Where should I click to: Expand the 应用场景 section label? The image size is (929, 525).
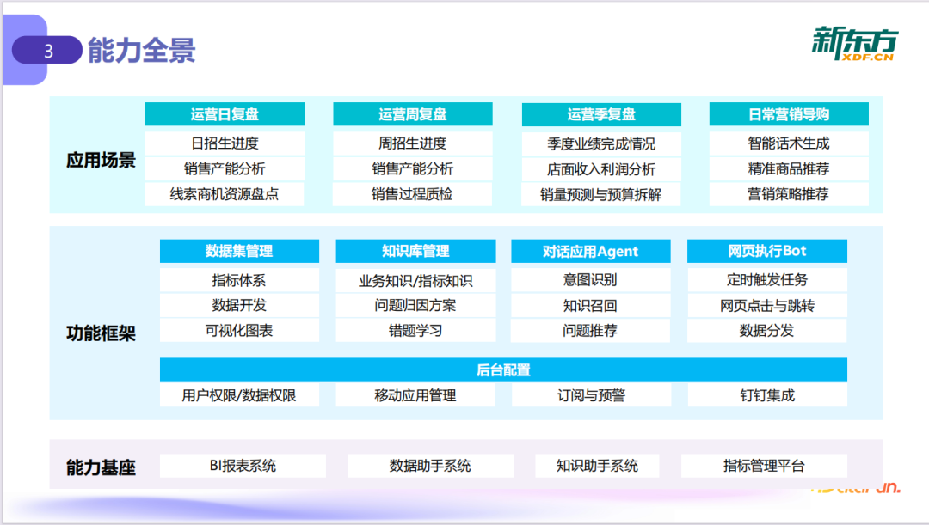pos(102,160)
